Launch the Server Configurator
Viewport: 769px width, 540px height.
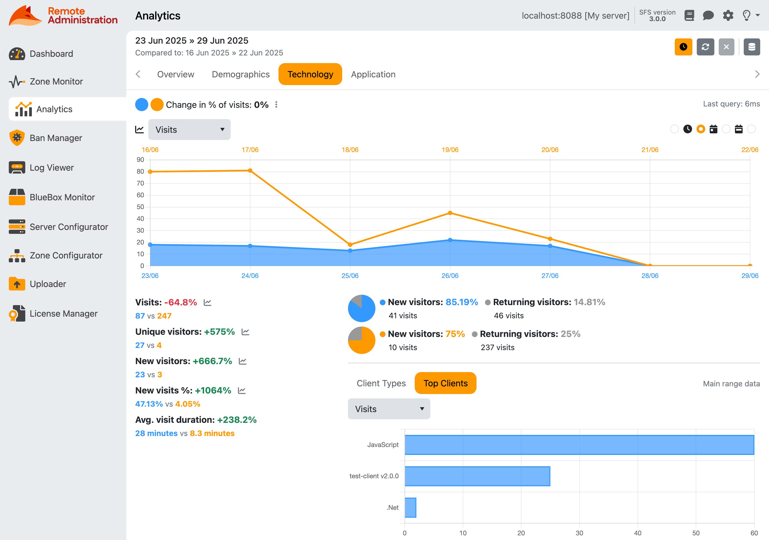(x=69, y=227)
